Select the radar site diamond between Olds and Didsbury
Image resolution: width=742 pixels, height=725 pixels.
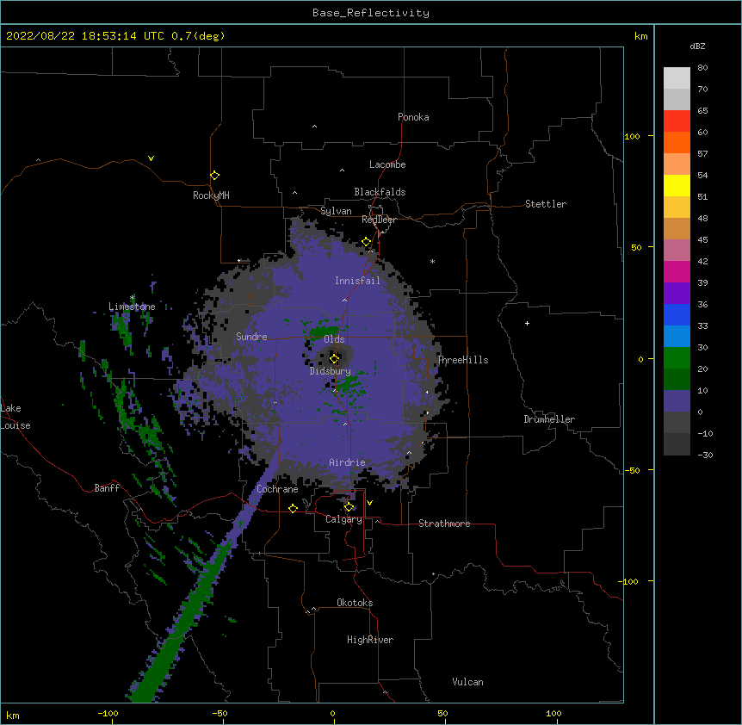334,359
